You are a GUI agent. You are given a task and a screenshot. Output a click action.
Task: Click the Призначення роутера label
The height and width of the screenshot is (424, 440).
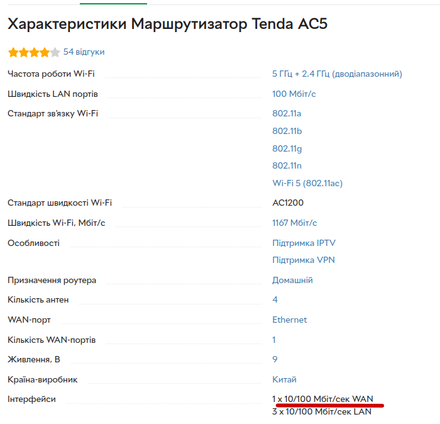[x=52, y=280]
